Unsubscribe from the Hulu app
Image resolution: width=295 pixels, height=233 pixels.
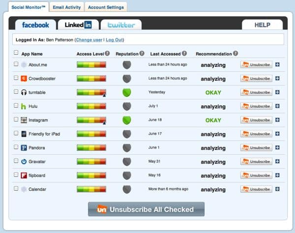coord(256,106)
